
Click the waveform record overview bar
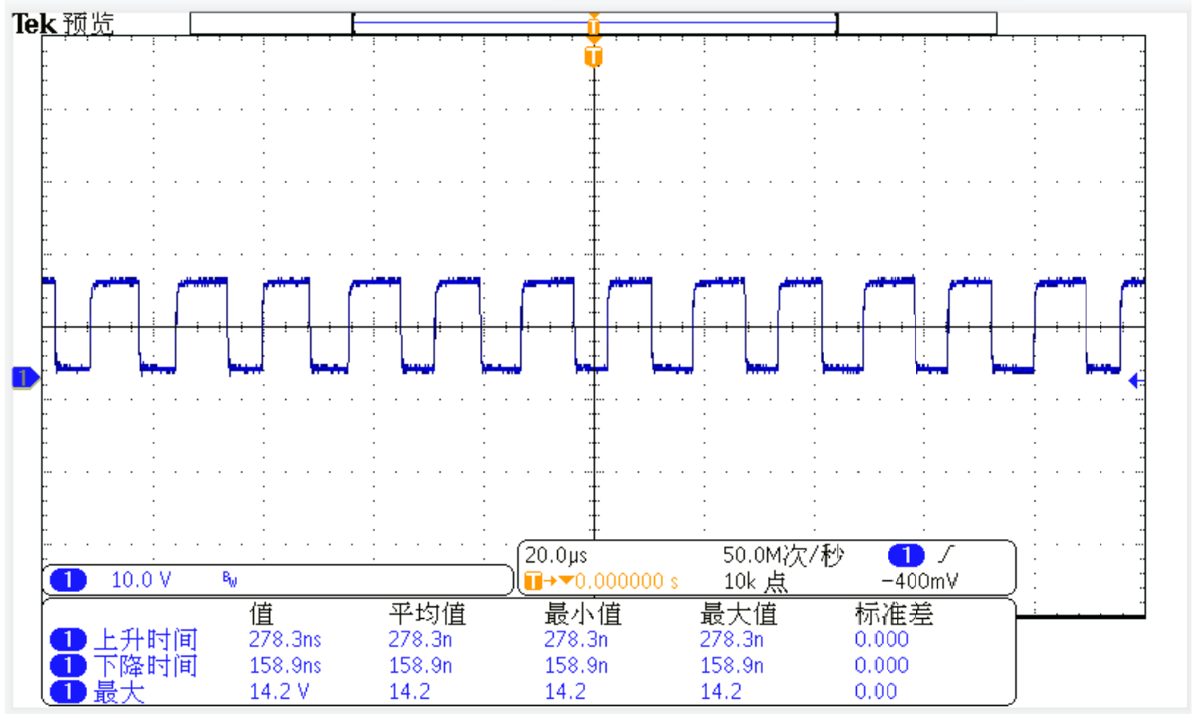[x=593, y=23]
